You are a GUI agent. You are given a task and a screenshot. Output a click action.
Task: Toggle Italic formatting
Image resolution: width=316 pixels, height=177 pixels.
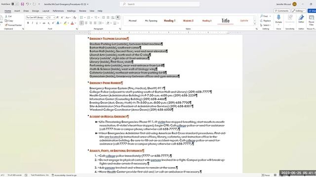[32, 23]
